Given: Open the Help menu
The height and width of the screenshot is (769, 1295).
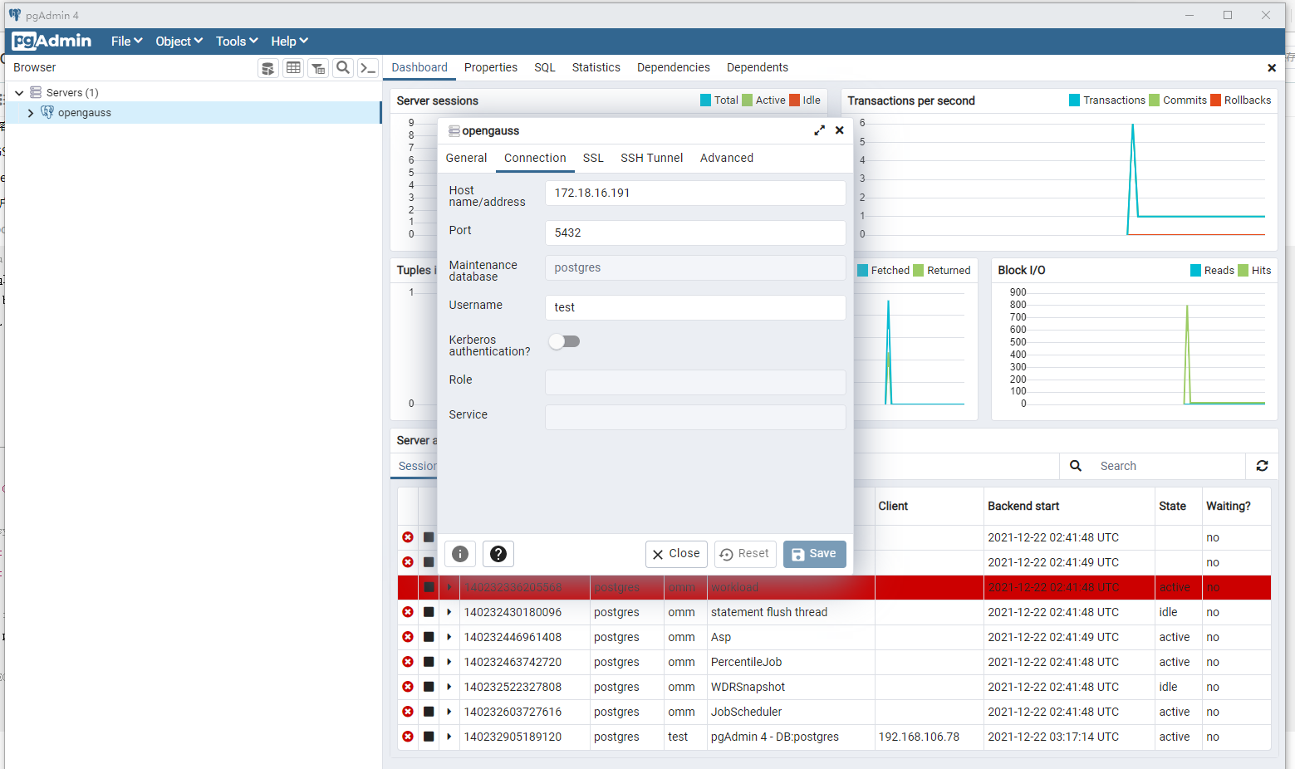Looking at the screenshot, I should click(289, 42).
